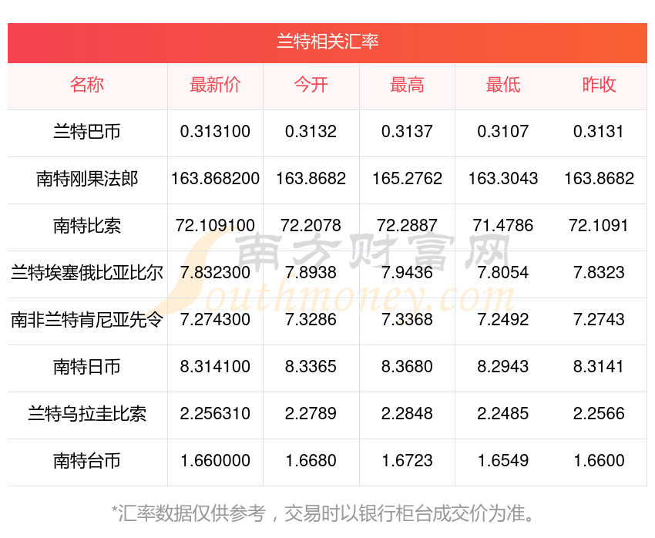Viewport: 655px width, 538px height.
Task: Click low value 7.8054
Action: click(x=503, y=273)
